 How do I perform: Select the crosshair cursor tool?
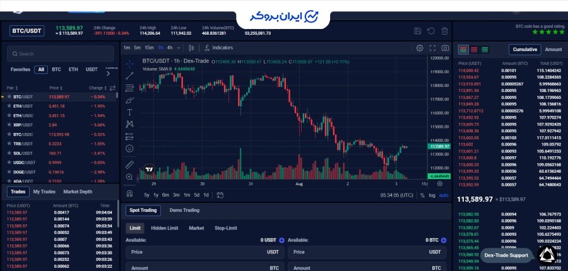(129, 64)
